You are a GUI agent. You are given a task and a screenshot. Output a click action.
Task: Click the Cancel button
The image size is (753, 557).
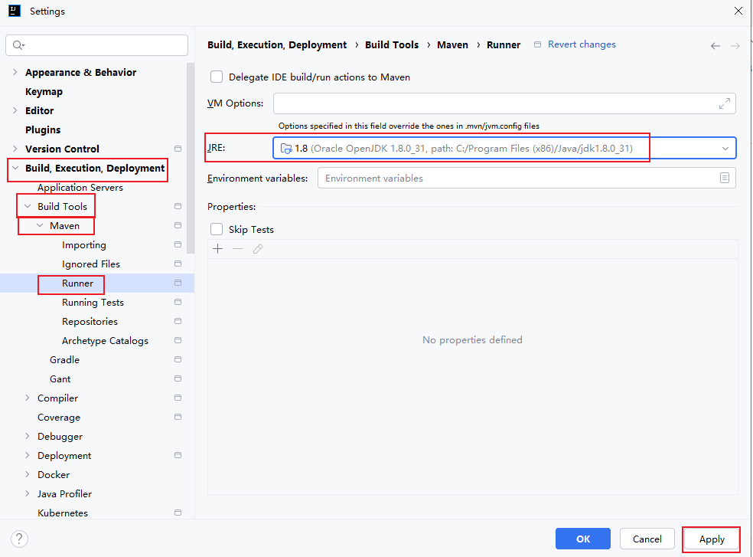tap(647, 539)
